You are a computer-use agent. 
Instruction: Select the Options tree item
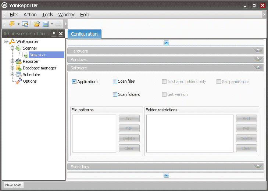point(30,81)
